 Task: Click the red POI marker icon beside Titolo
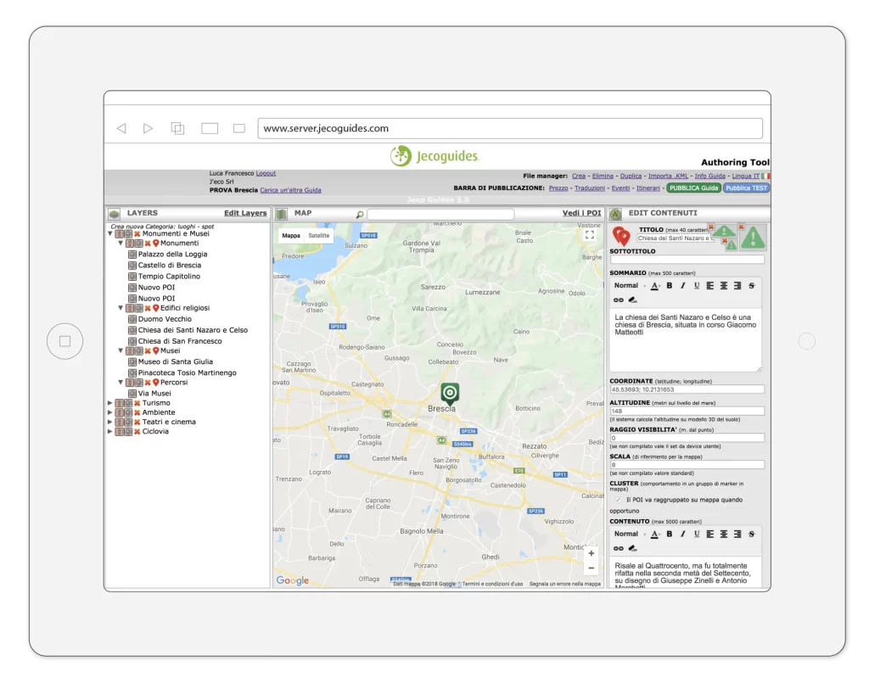tap(621, 236)
